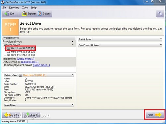Expand the Physical drives section

(x=73, y=41)
